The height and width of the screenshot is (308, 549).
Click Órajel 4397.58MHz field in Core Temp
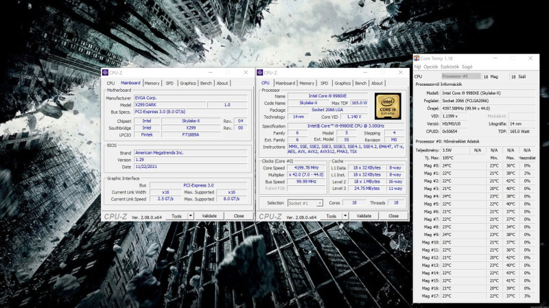click(488, 108)
